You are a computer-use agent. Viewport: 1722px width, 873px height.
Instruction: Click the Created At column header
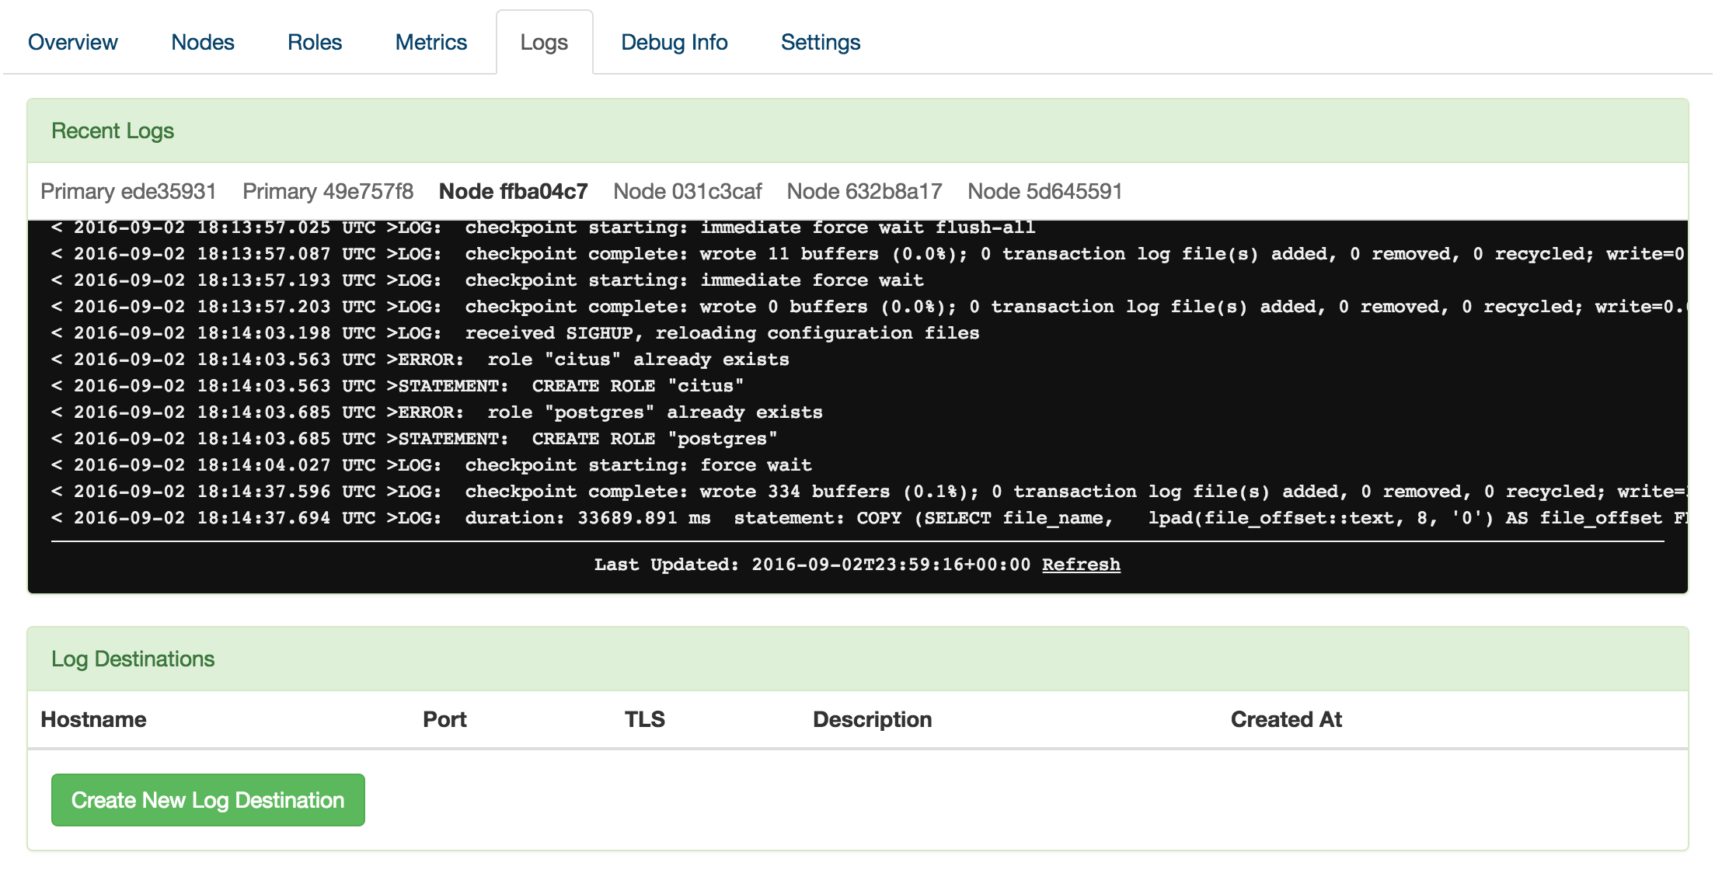pos(1286,719)
